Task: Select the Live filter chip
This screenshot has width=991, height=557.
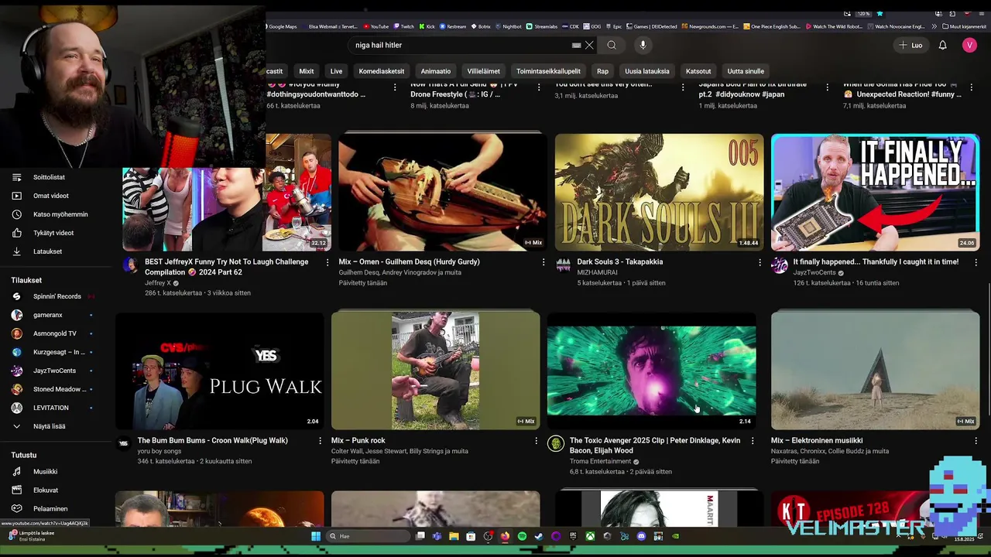Action: [336, 71]
